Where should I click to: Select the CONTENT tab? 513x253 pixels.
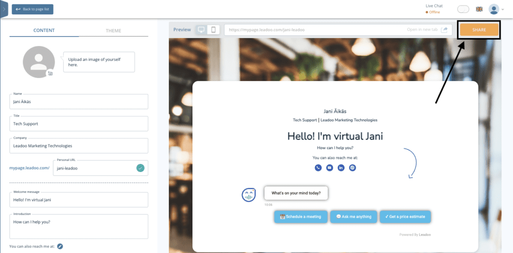44,30
